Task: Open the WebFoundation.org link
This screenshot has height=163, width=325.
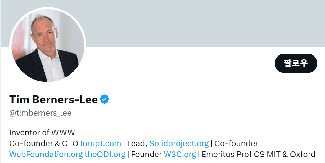Action: tap(46, 154)
